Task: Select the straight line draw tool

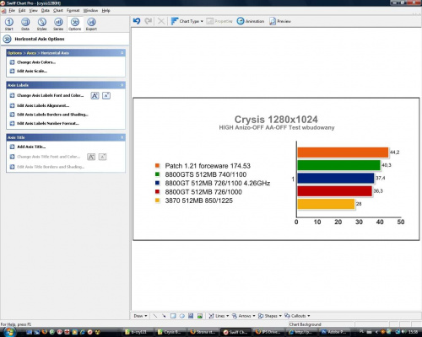Action: [x=155, y=316]
